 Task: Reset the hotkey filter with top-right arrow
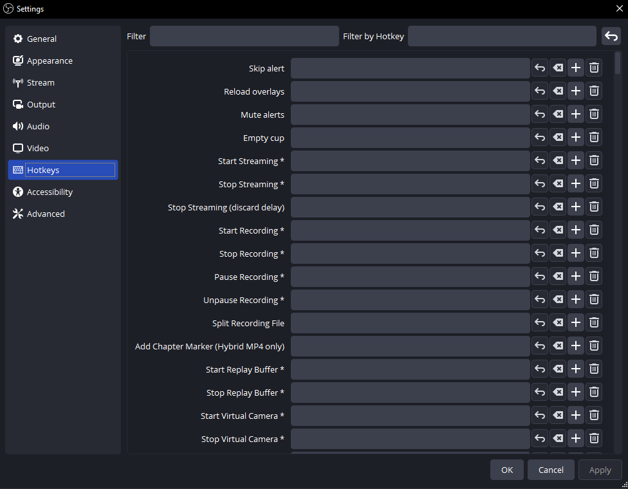(x=611, y=36)
